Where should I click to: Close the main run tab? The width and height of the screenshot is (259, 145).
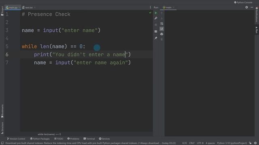pos(174,8)
